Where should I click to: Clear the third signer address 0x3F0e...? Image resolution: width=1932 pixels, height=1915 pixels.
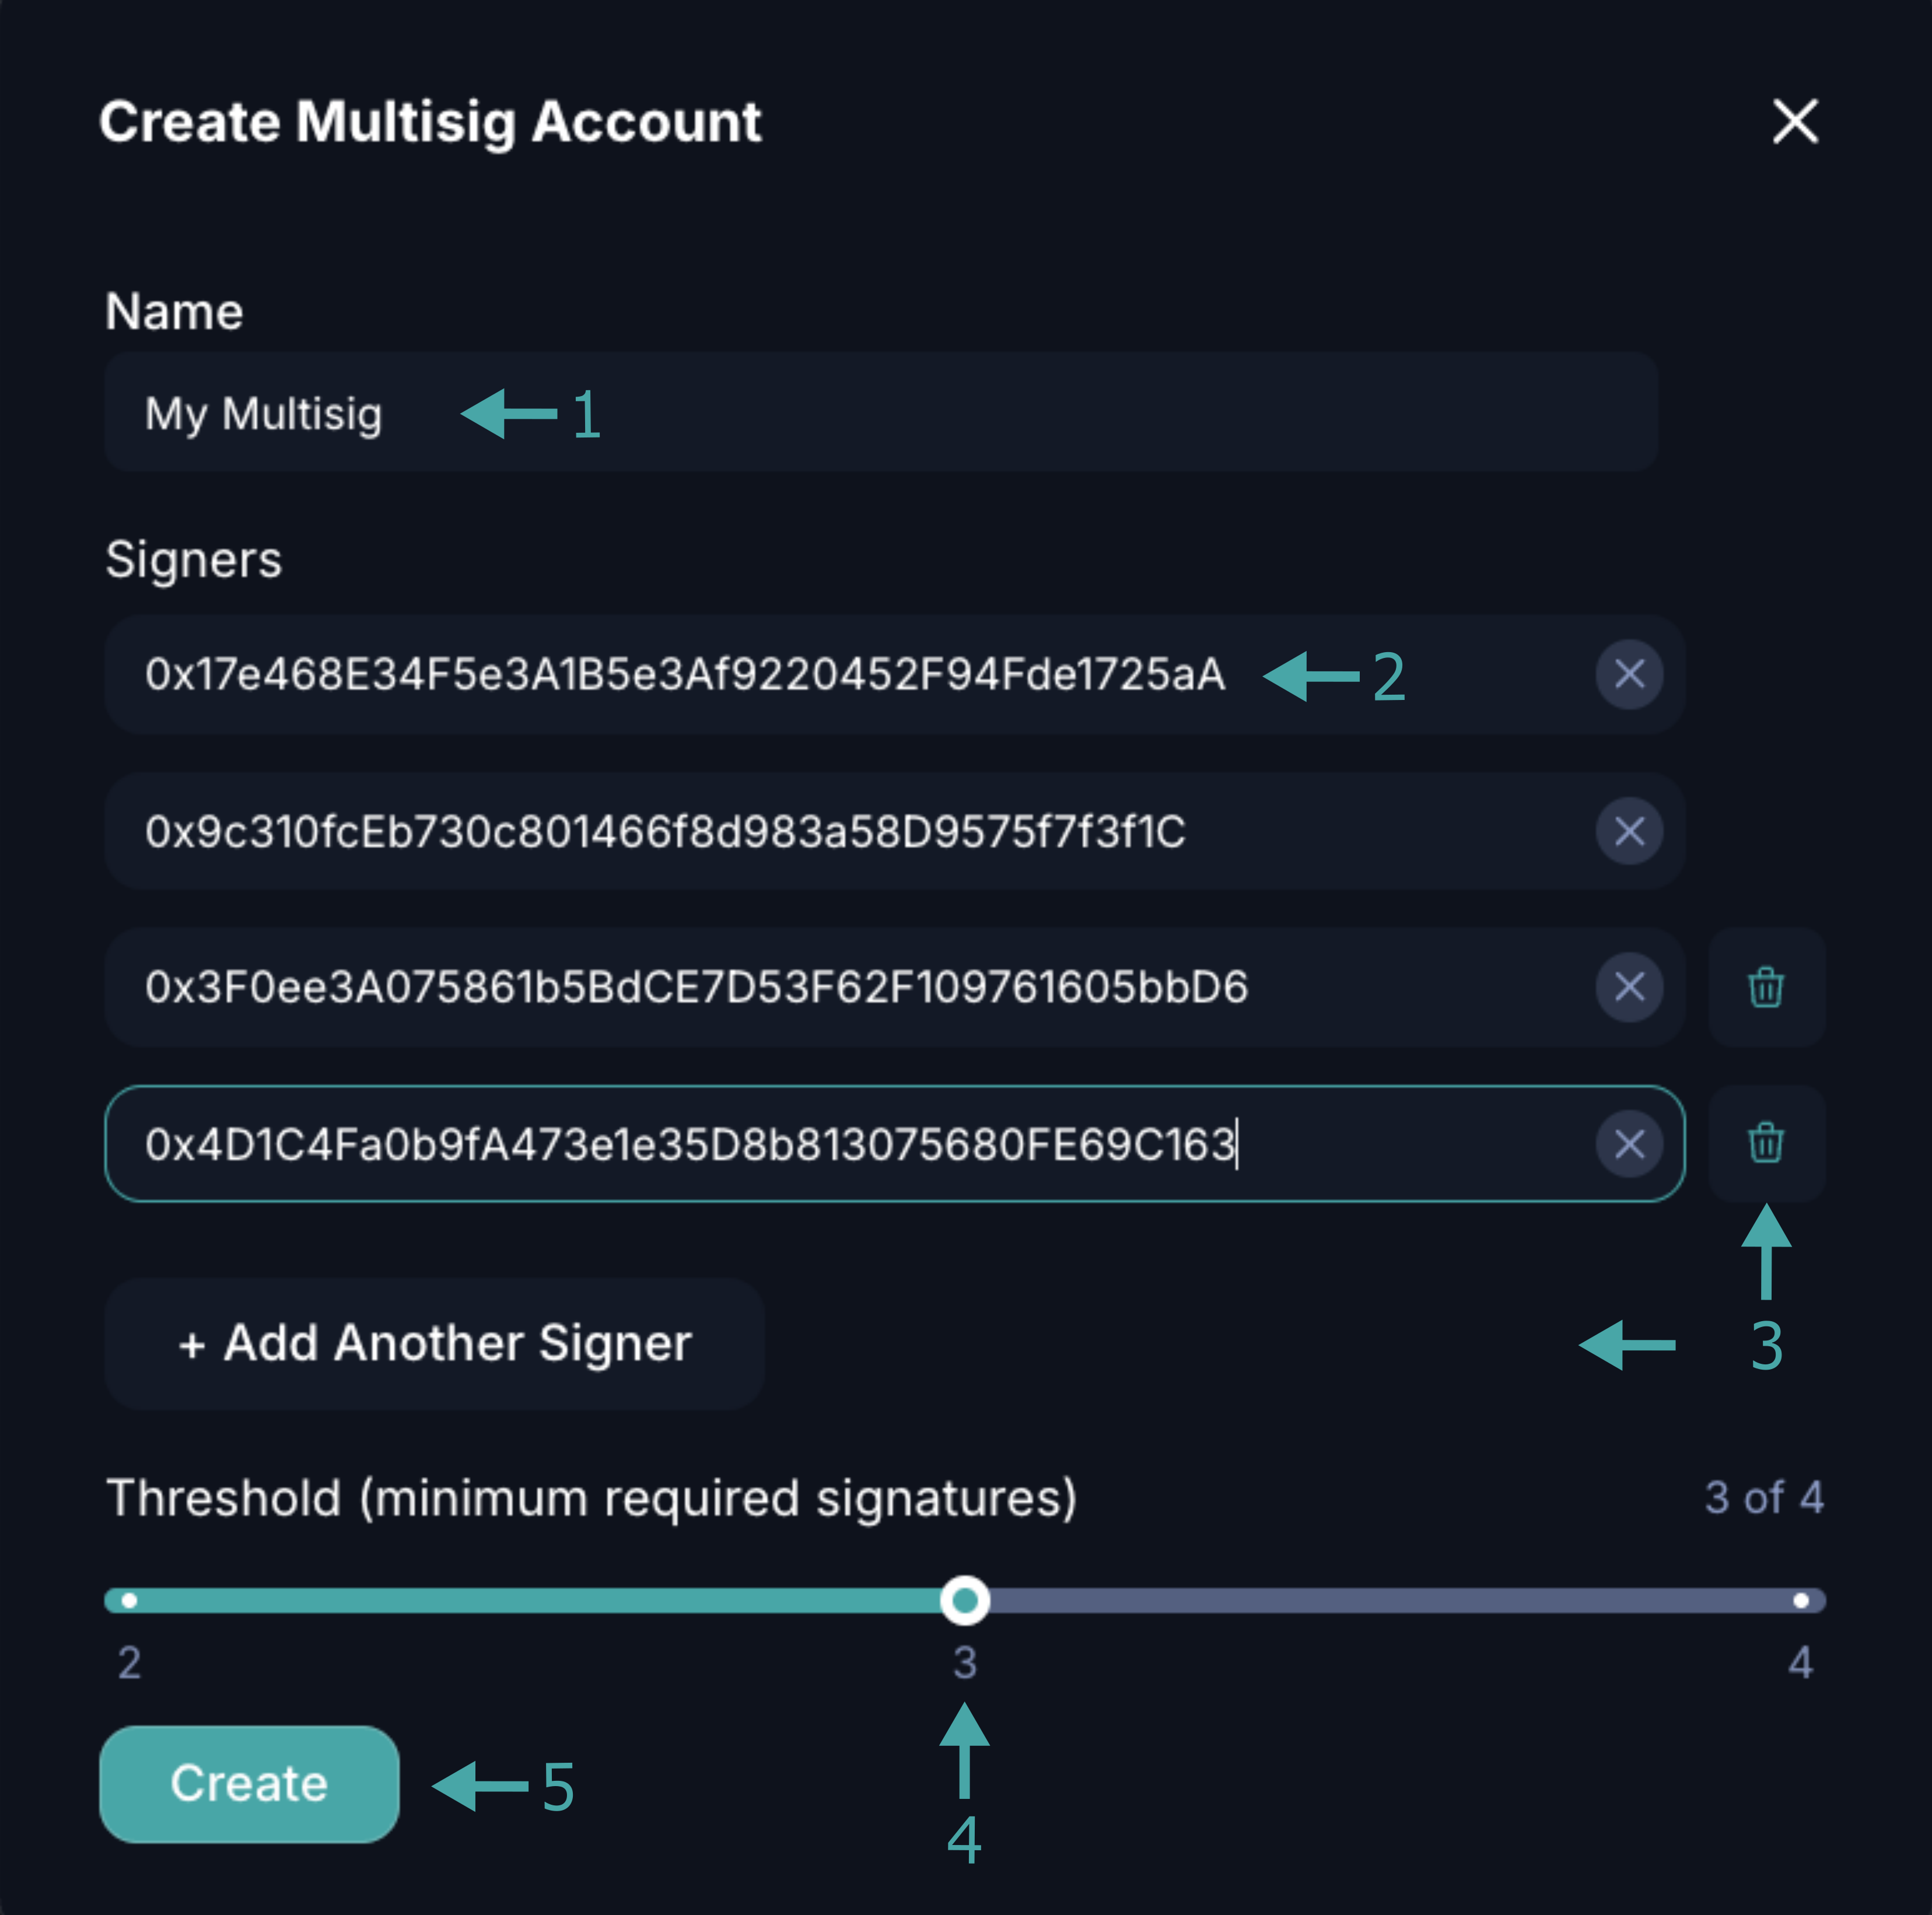[x=1629, y=987]
